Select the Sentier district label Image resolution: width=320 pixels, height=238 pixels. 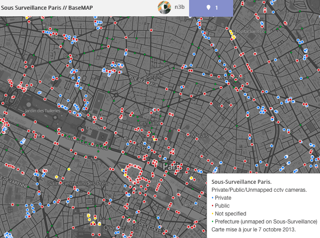154,76
